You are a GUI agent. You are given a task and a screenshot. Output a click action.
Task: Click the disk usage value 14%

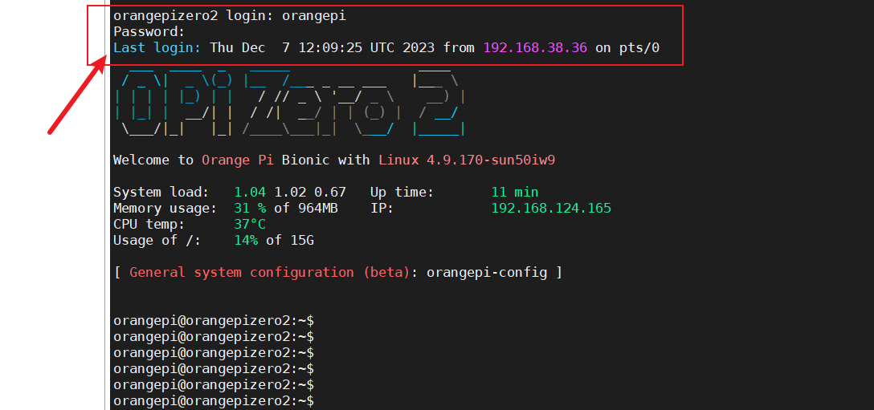click(246, 241)
